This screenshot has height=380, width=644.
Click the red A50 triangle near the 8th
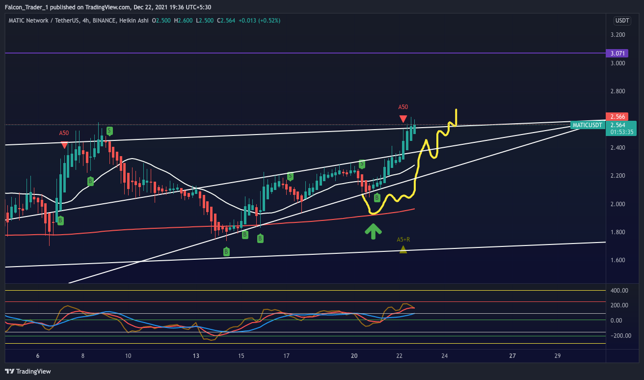pos(64,145)
